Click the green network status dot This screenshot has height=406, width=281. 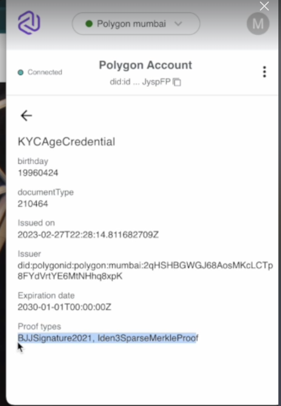point(89,24)
